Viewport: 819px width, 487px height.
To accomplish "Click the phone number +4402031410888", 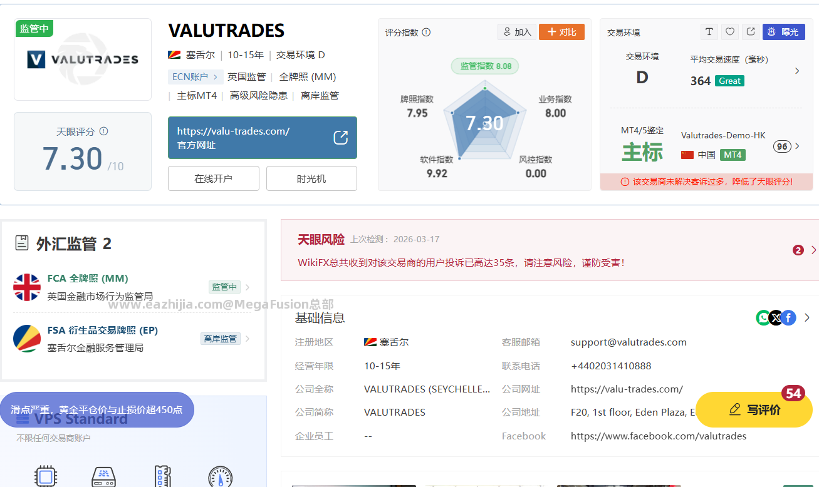I will pos(611,366).
